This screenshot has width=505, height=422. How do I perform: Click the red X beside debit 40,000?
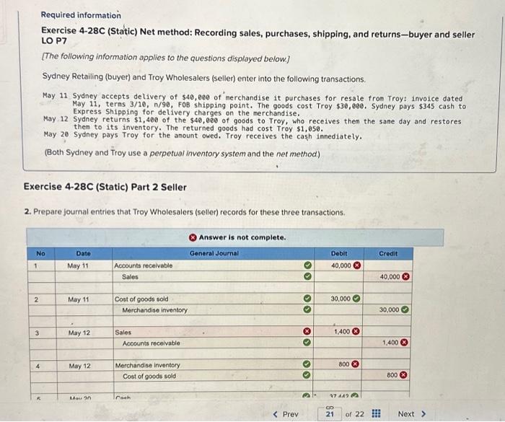[357, 265]
